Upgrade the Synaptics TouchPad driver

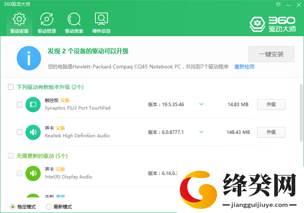click(x=271, y=104)
